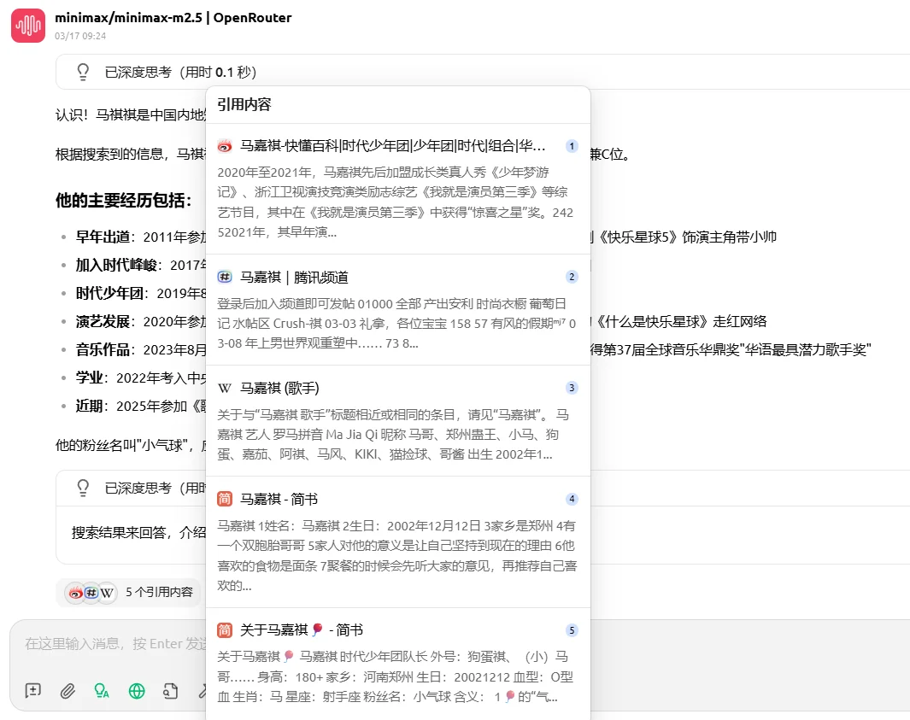Click citation number badge 1
The width and height of the screenshot is (910, 720).
(571, 146)
